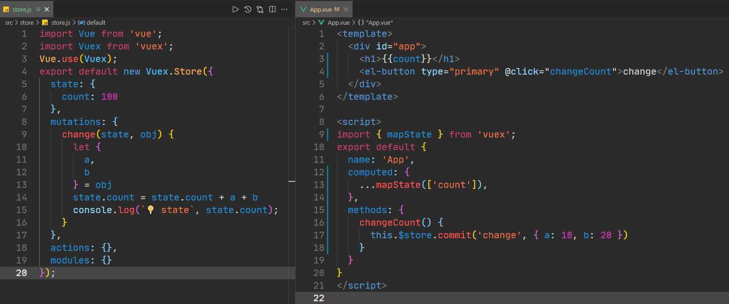Open 'src' breadcrumb in the App.vue editor
This screenshot has height=304, width=729.
coord(306,22)
